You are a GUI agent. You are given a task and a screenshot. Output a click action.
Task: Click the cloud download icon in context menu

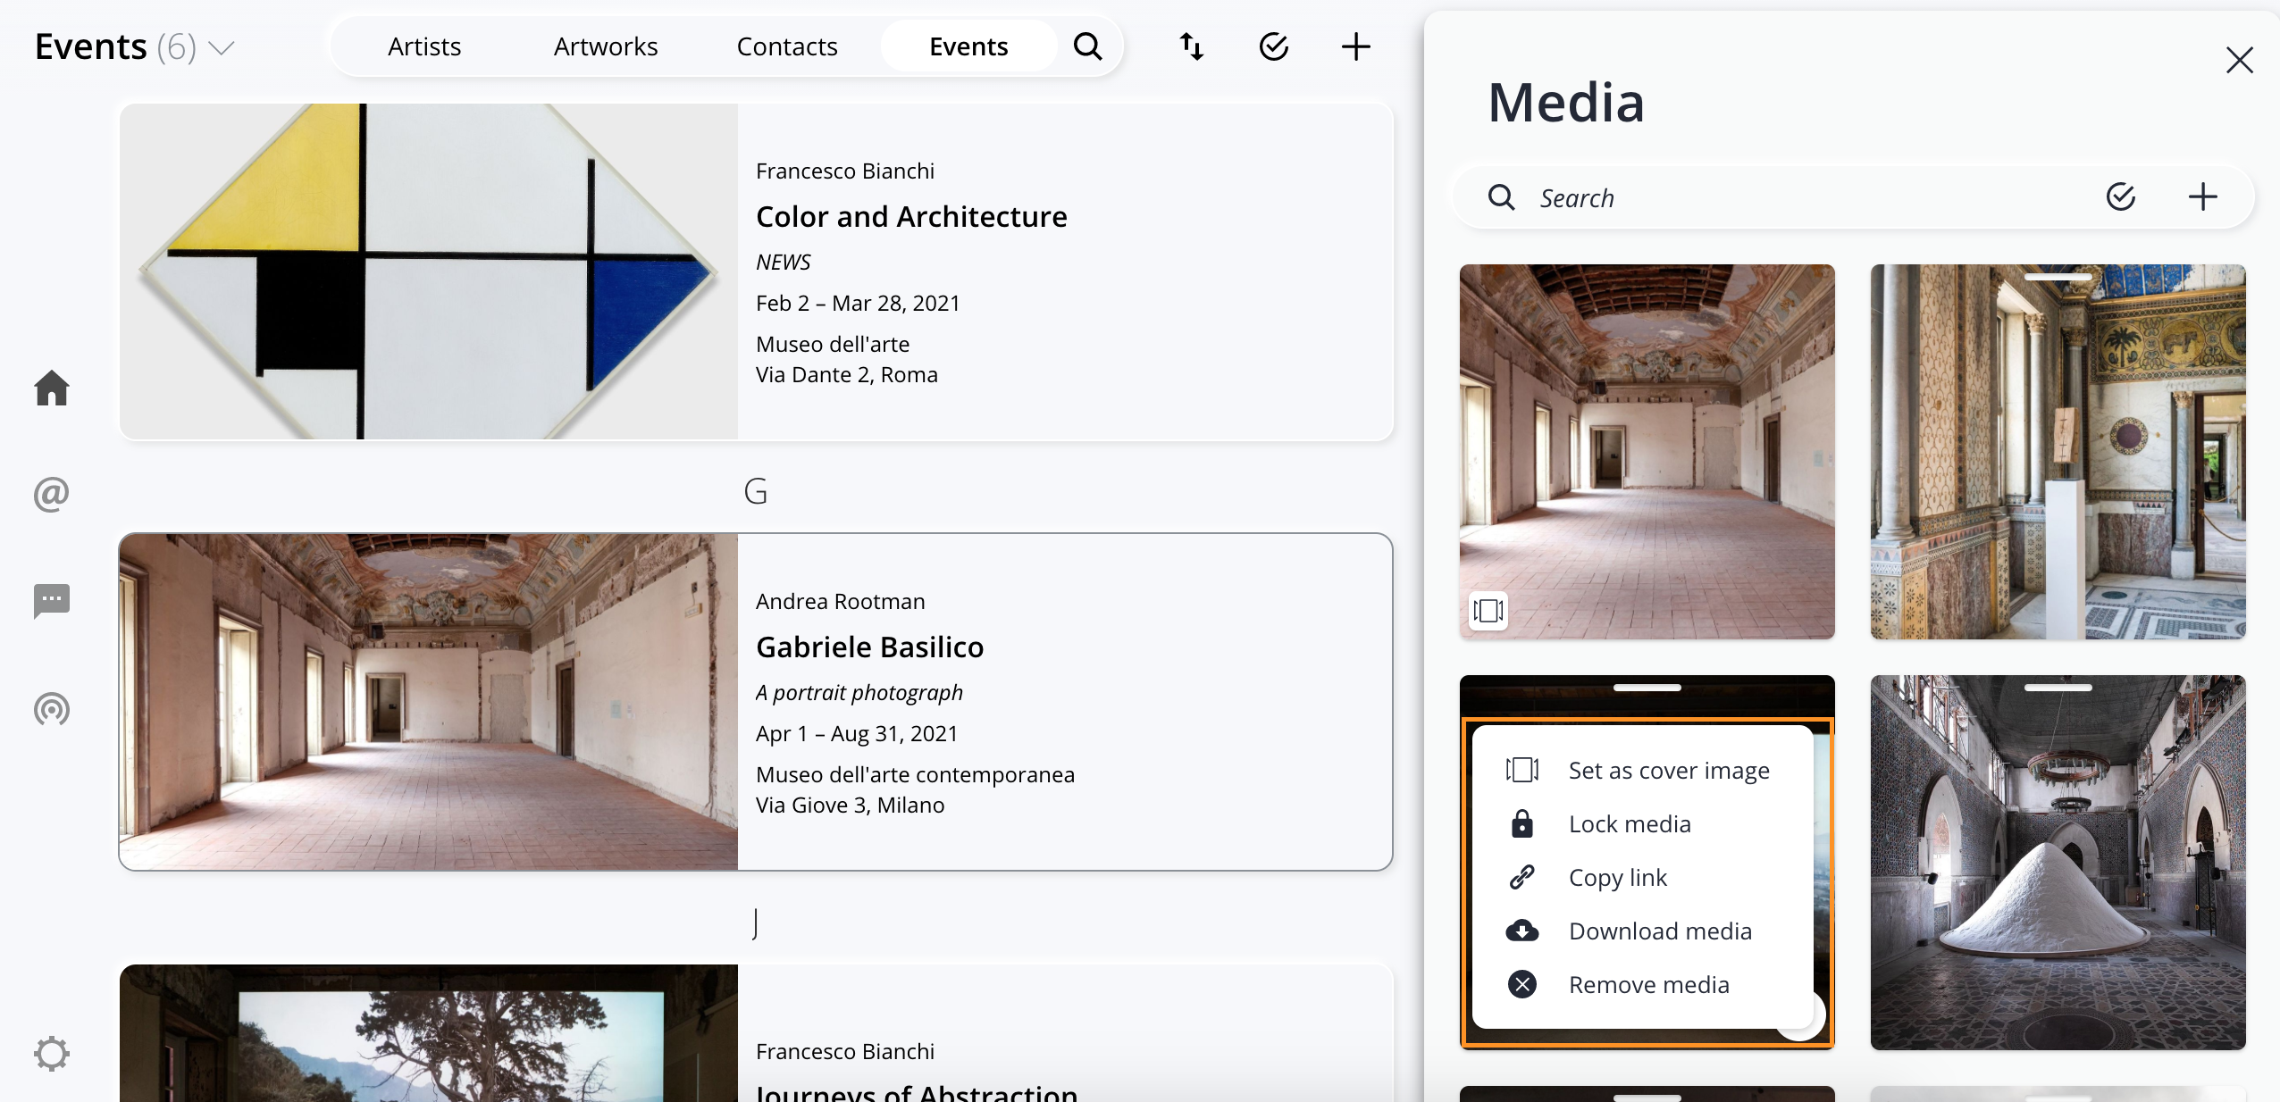pyautogui.click(x=1522, y=931)
